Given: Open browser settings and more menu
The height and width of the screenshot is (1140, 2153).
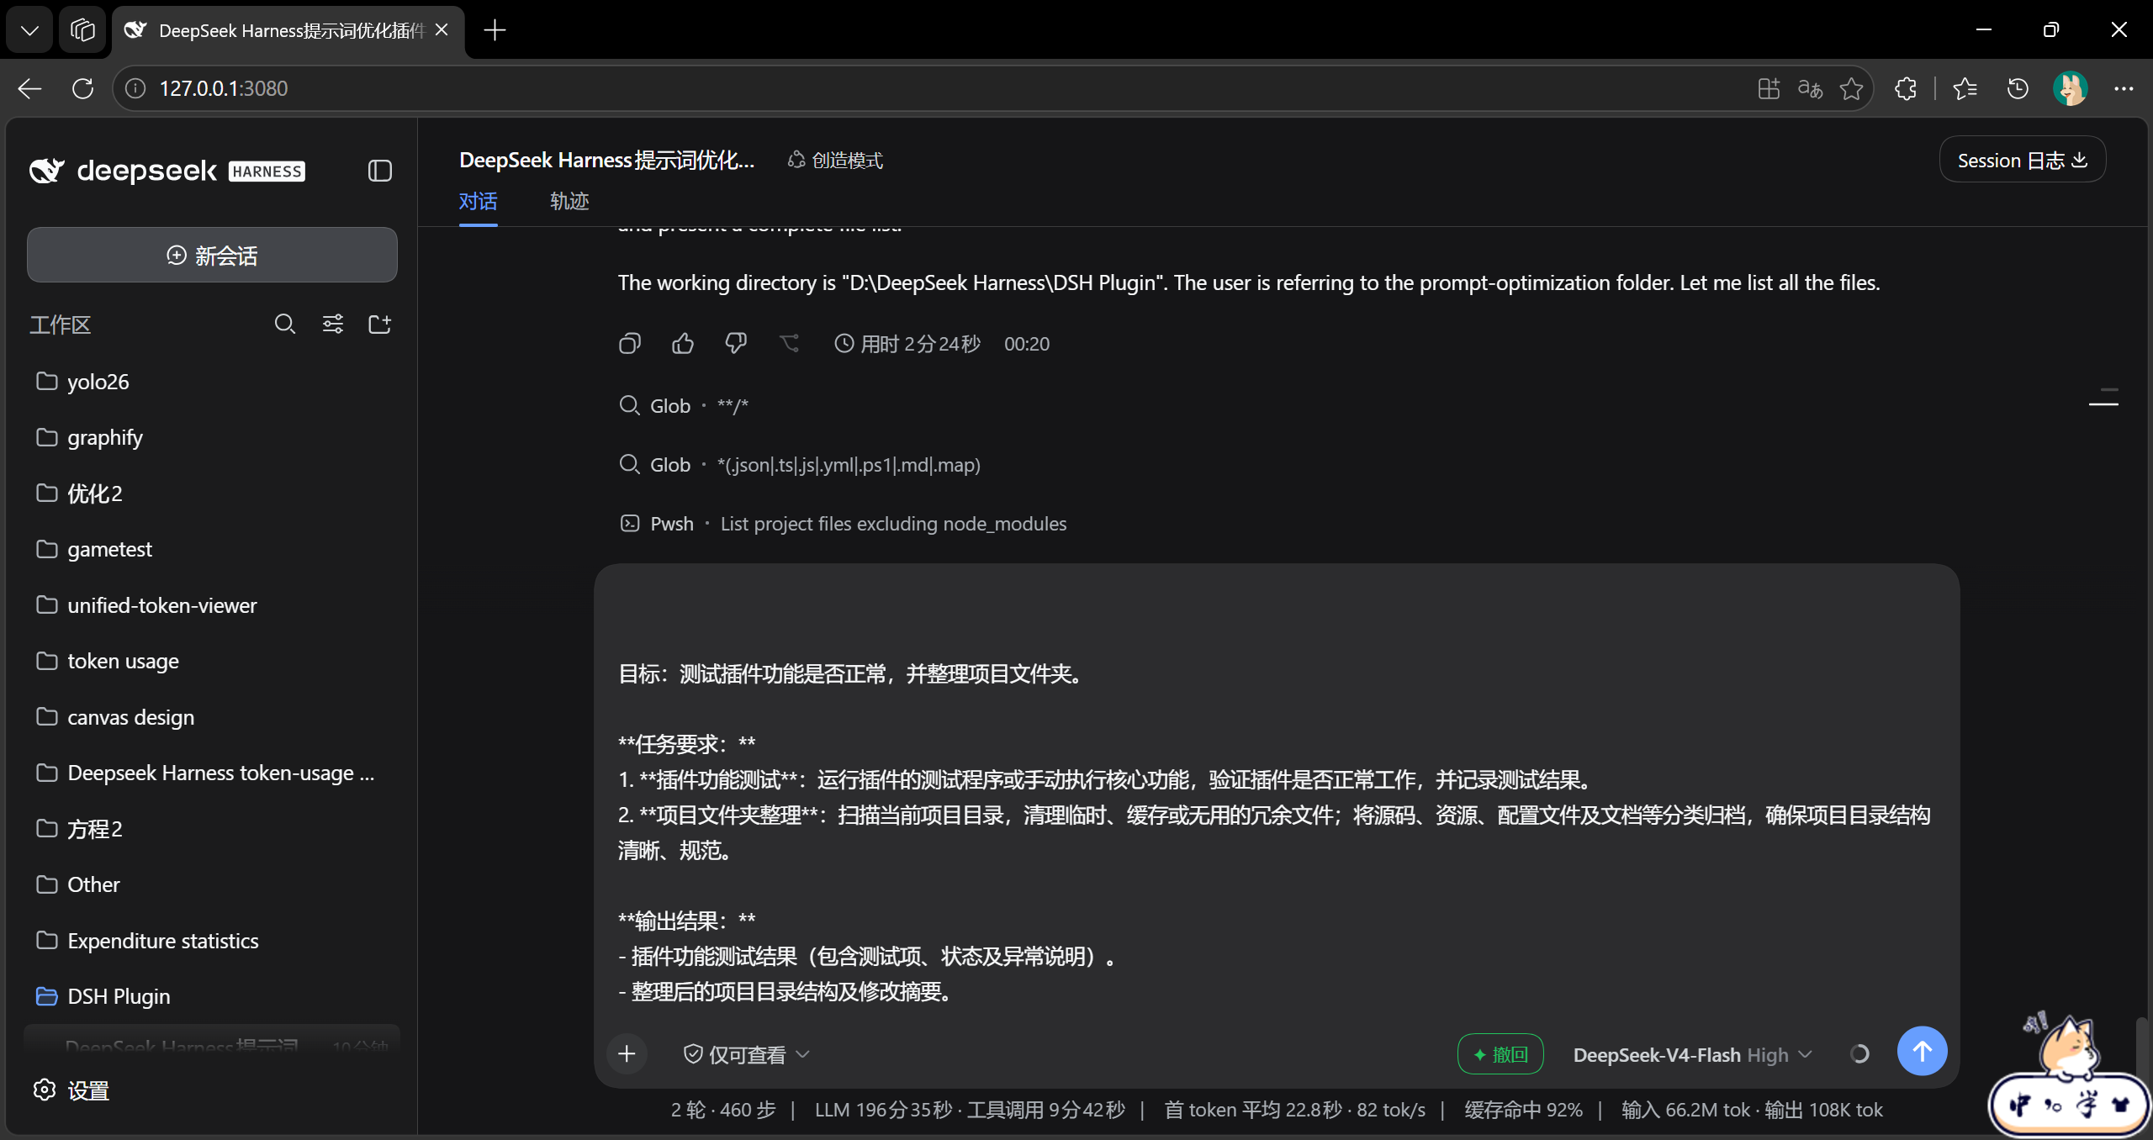Looking at the screenshot, I should click(2124, 88).
